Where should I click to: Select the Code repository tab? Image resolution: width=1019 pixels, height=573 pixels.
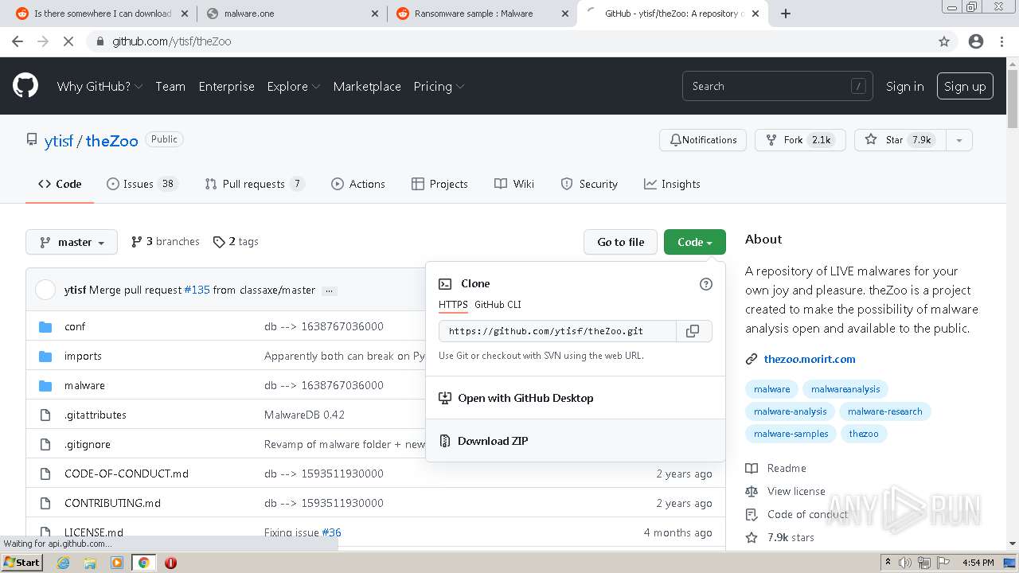click(60, 184)
